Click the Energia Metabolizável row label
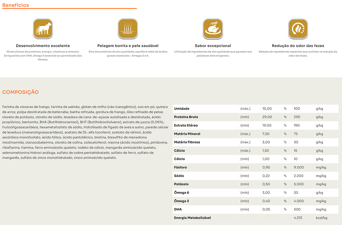Viewport: 342px width, 225px height. (192, 218)
